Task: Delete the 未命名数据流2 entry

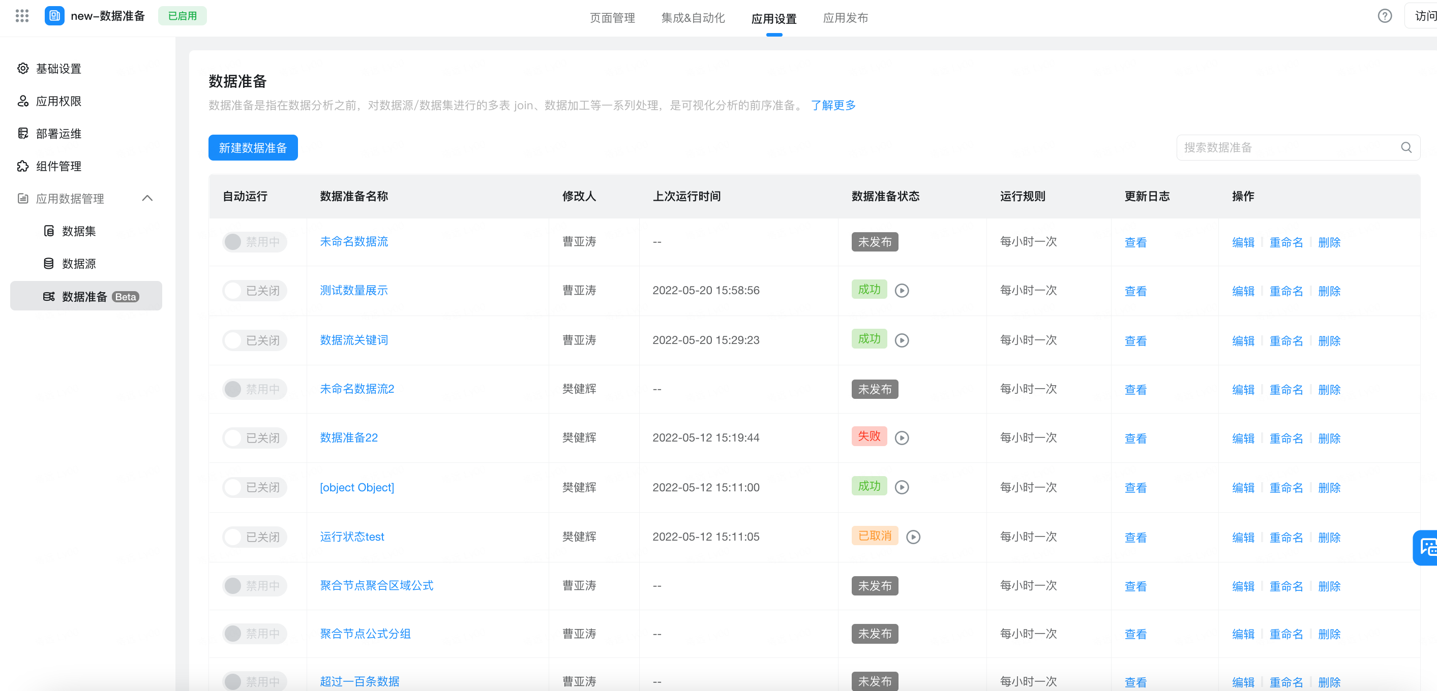Action: [1329, 390]
